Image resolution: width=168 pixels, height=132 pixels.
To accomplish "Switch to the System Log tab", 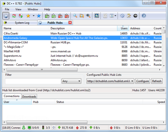I will 20,23.
